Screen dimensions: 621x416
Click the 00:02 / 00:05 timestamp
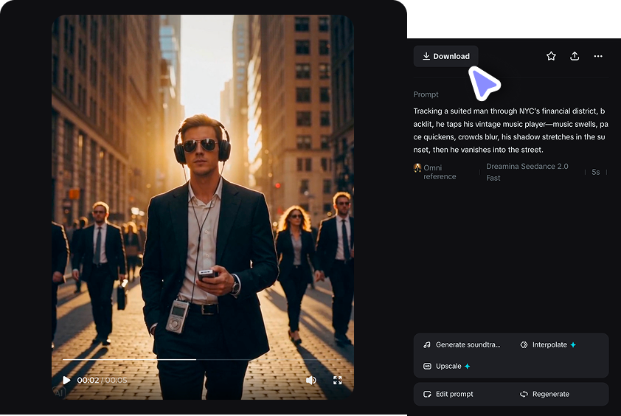coord(103,381)
